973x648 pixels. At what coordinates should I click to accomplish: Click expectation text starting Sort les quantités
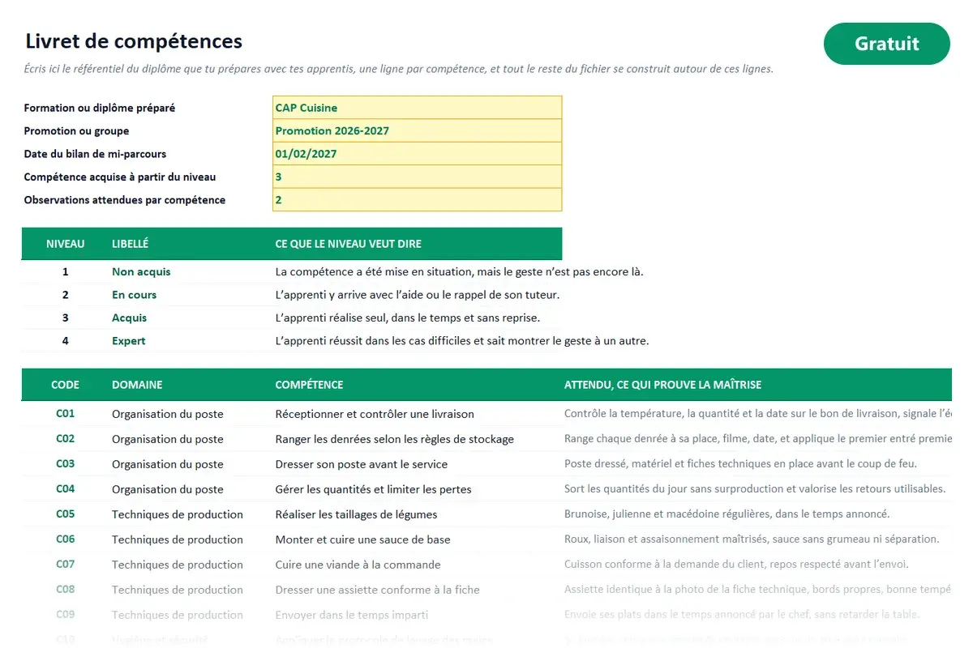pyautogui.click(x=755, y=489)
